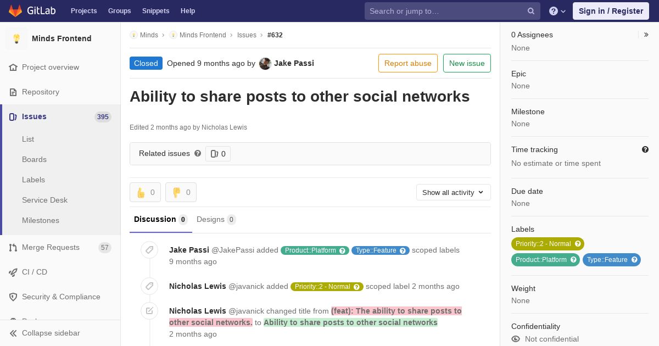This screenshot has height=346, width=659.
Task: Open the Show all activity dropdown
Action: (x=454, y=192)
